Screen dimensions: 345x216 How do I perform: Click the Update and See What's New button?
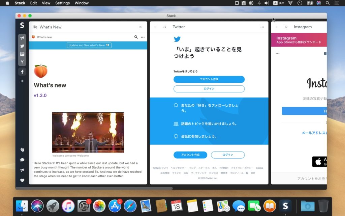point(89,45)
